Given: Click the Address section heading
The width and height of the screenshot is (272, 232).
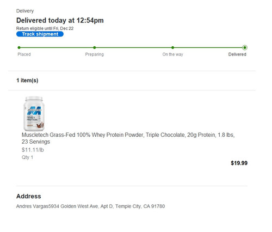Looking at the screenshot, I should (29, 196).
